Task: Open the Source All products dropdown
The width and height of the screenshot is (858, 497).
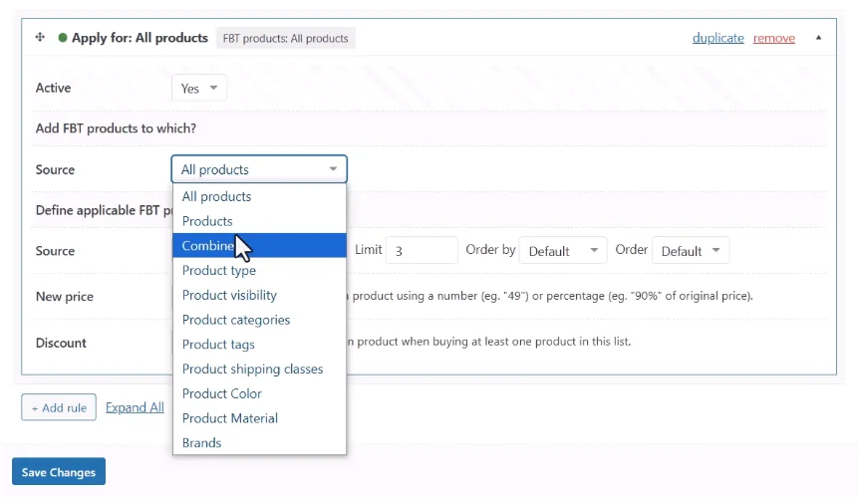Action: point(259,169)
